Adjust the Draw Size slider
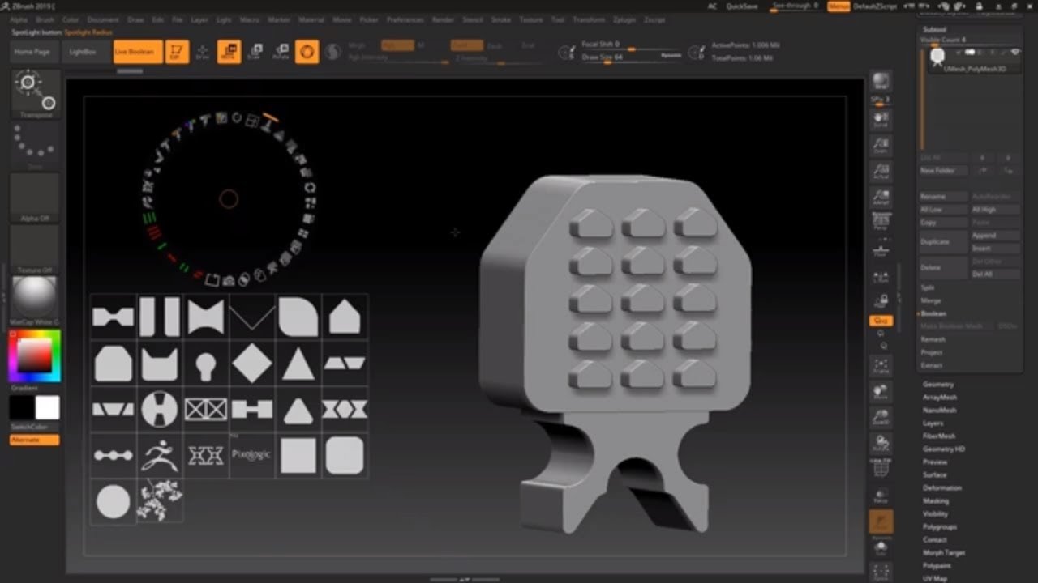The height and width of the screenshot is (583, 1038). pyautogui.click(x=631, y=57)
